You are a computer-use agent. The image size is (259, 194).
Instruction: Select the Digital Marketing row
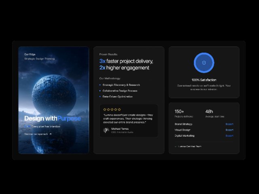[185, 136]
